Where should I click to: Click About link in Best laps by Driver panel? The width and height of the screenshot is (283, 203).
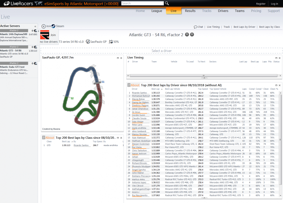click(x=135, y=85)
